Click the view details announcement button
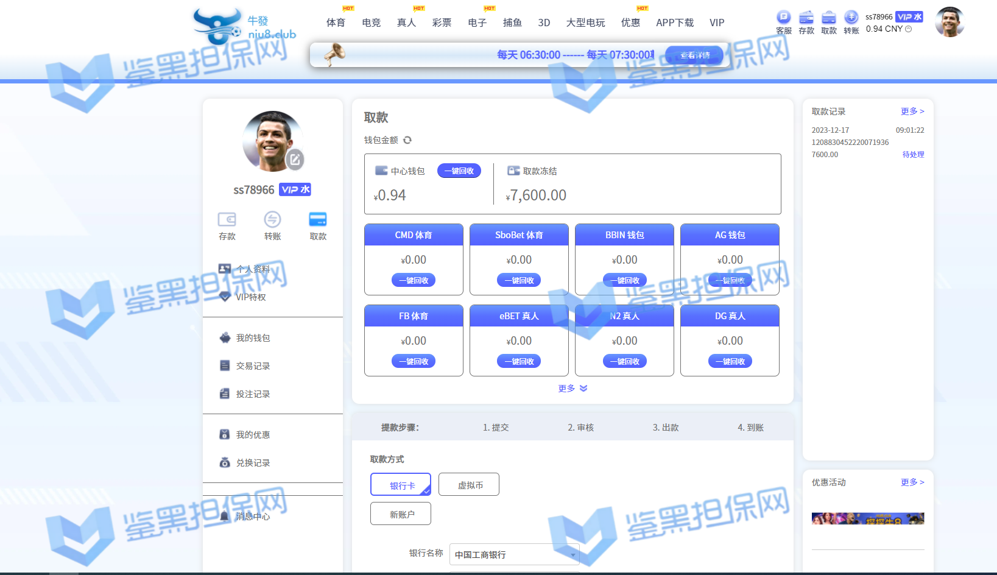This screenshot has width=997, height=575. click(694, 55)
